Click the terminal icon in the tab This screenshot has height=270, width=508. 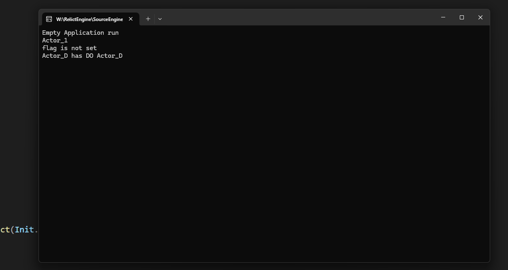coord(49,19)
